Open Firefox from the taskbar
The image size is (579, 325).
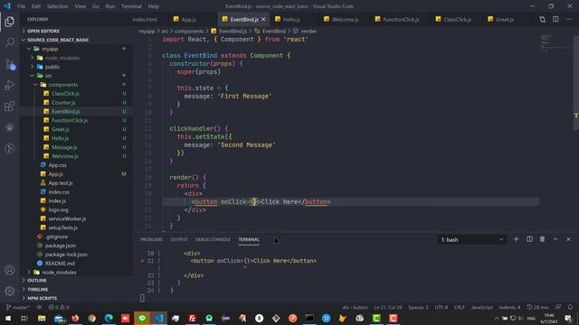pos(75,318)
